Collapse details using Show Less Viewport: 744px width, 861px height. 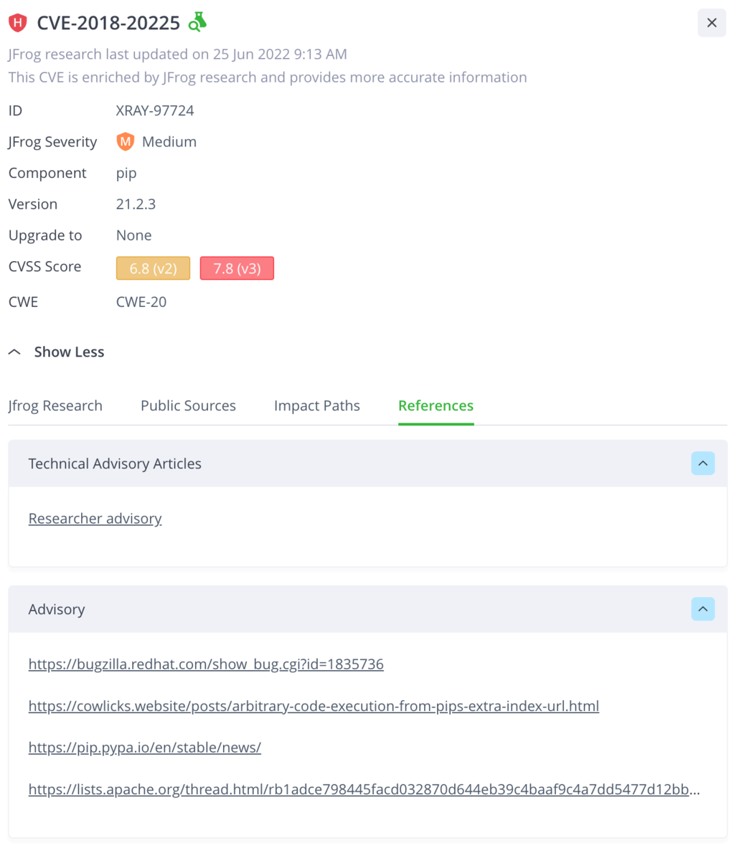[57, 352]
